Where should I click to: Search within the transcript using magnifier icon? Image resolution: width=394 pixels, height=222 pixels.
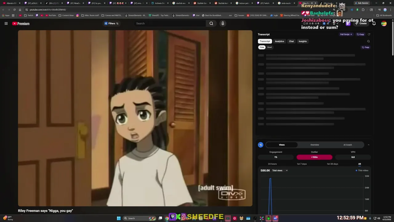368,41
